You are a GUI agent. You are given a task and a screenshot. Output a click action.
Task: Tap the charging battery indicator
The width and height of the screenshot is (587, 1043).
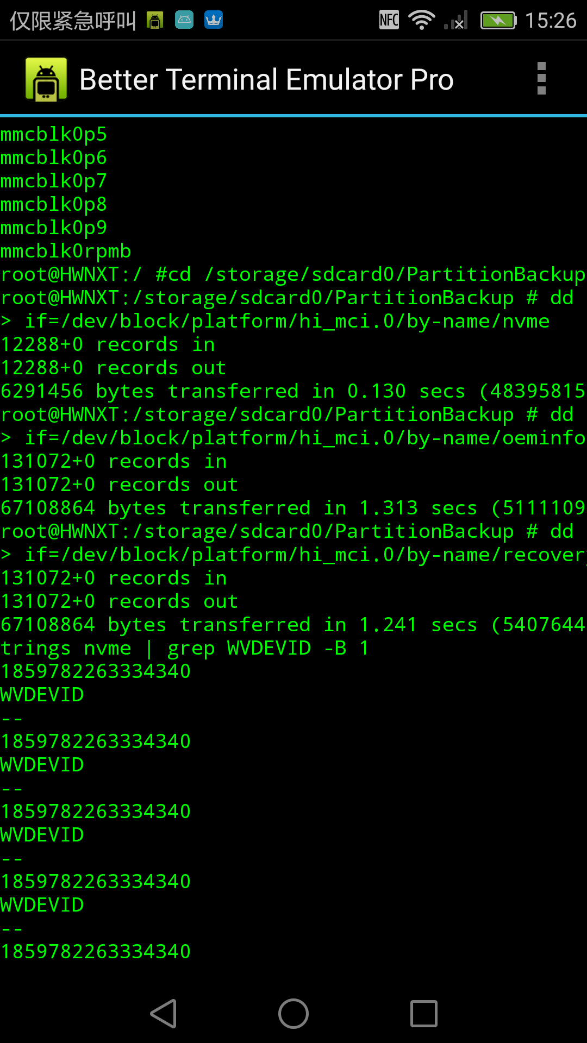click(x=498, y=21)
